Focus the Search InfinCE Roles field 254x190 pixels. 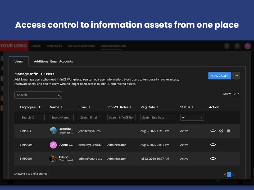coord(121,117)
